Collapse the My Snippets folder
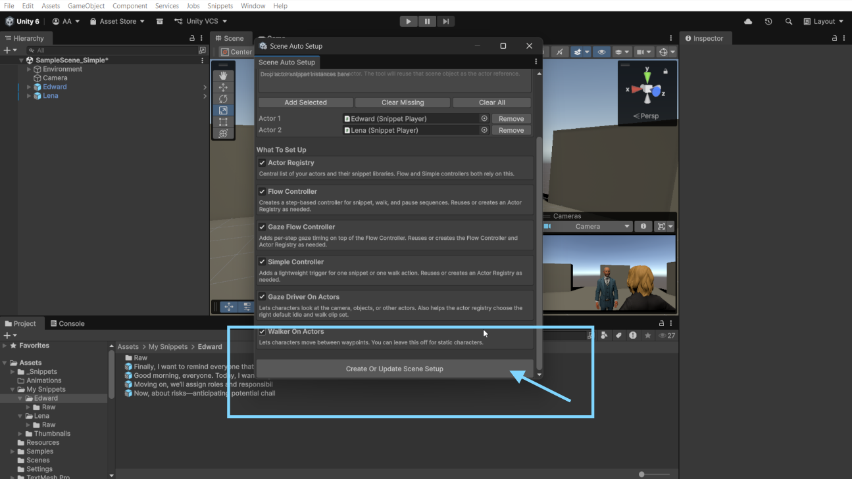Image resolution: width=852 pixels, height=479 pixels. tap(13, 390)
